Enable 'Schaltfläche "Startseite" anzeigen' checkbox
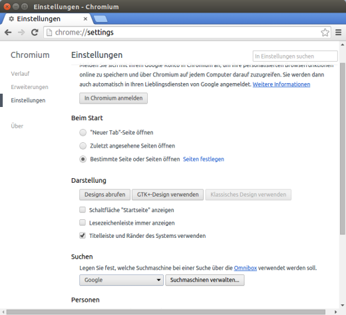The width and height of the screenshot is (346, 315). (x=83, y=209)
